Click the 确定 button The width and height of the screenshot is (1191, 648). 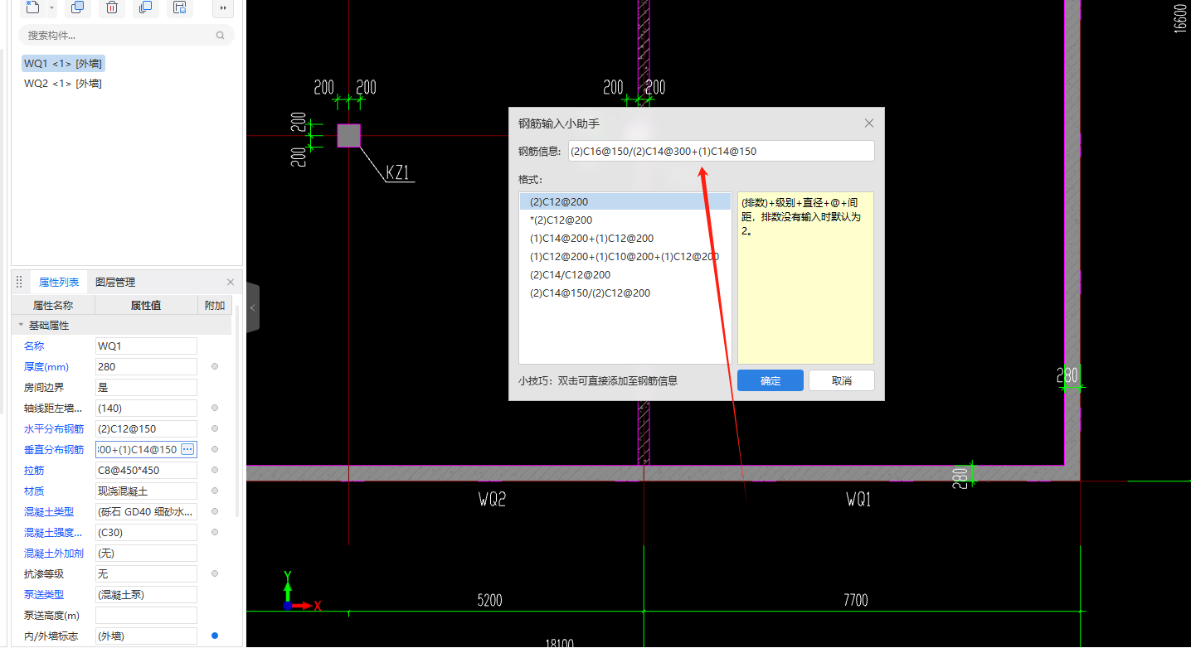[771, 380]
